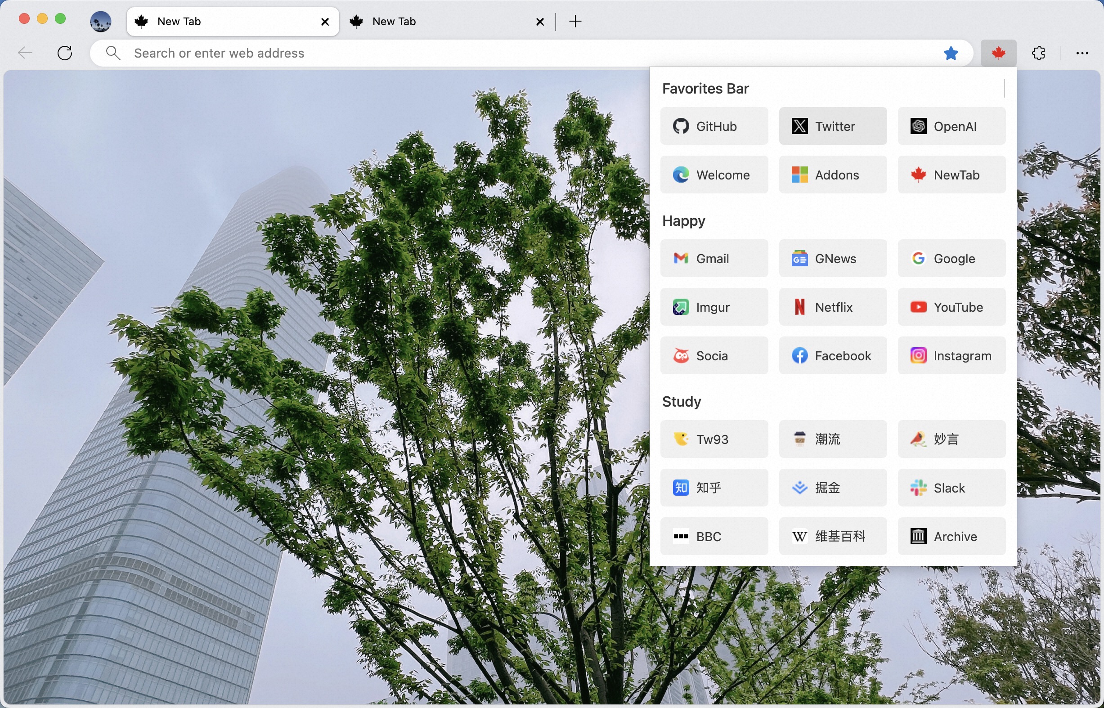1104x708 pixels.
Task: Open the Extensions puzzle piece menu
Action: (1038, 54)
